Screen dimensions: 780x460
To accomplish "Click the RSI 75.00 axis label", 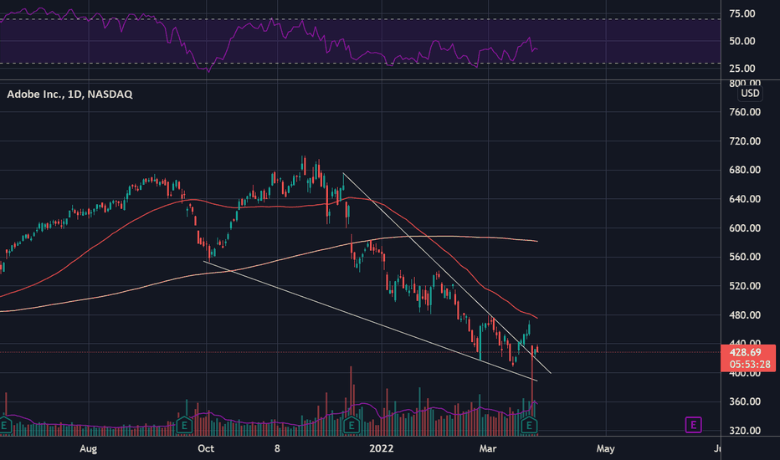I will (x=742, y=14).
